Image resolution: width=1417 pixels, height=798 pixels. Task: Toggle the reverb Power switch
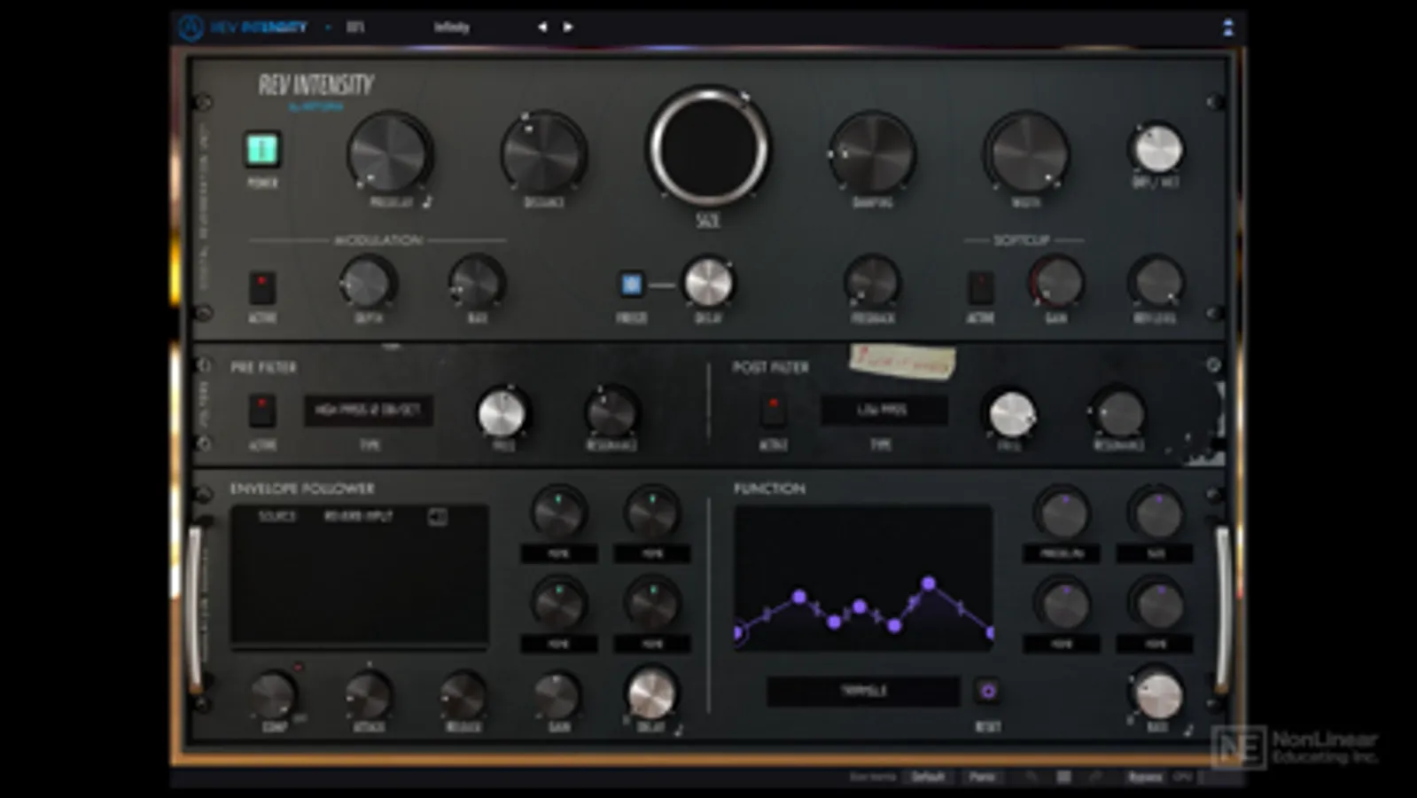tap(262, 150)
